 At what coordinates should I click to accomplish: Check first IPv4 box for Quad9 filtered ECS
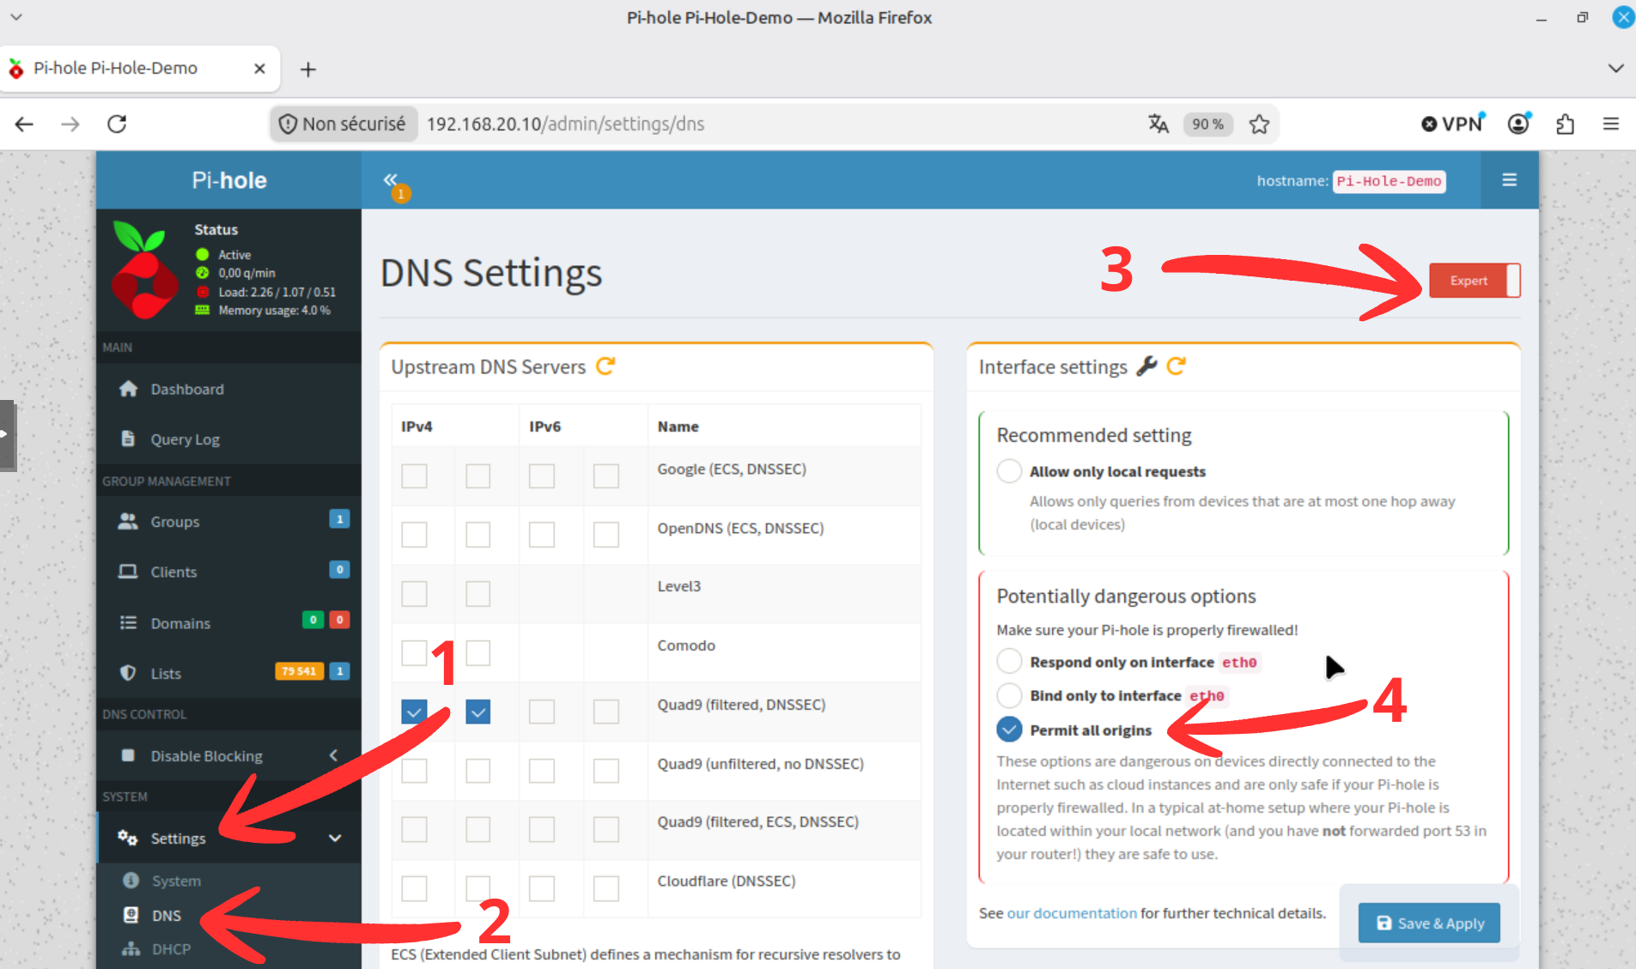coord(414,829)
